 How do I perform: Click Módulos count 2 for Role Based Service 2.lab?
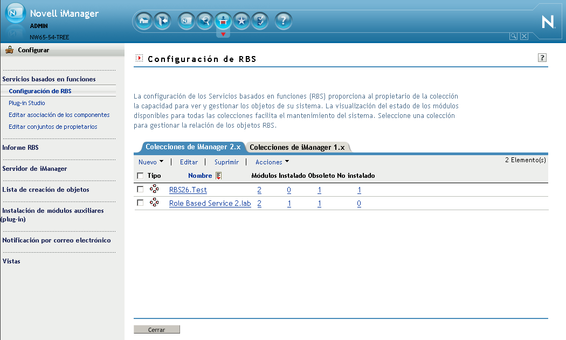click(x=259, y=203)
